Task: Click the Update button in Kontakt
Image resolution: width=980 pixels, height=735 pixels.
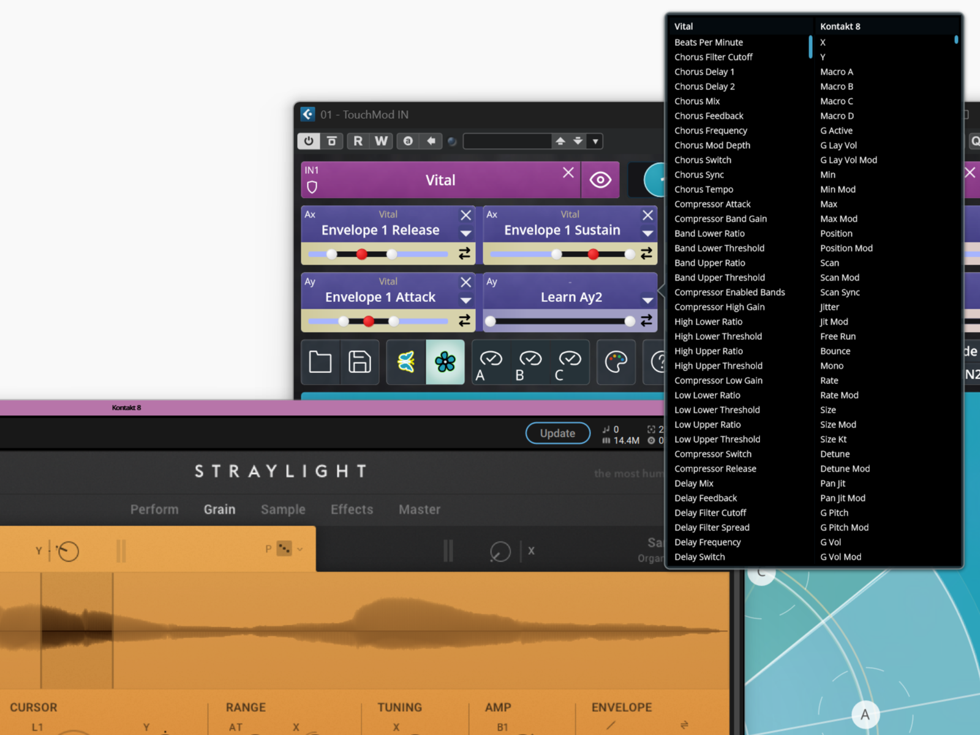Action: (557, 433)
